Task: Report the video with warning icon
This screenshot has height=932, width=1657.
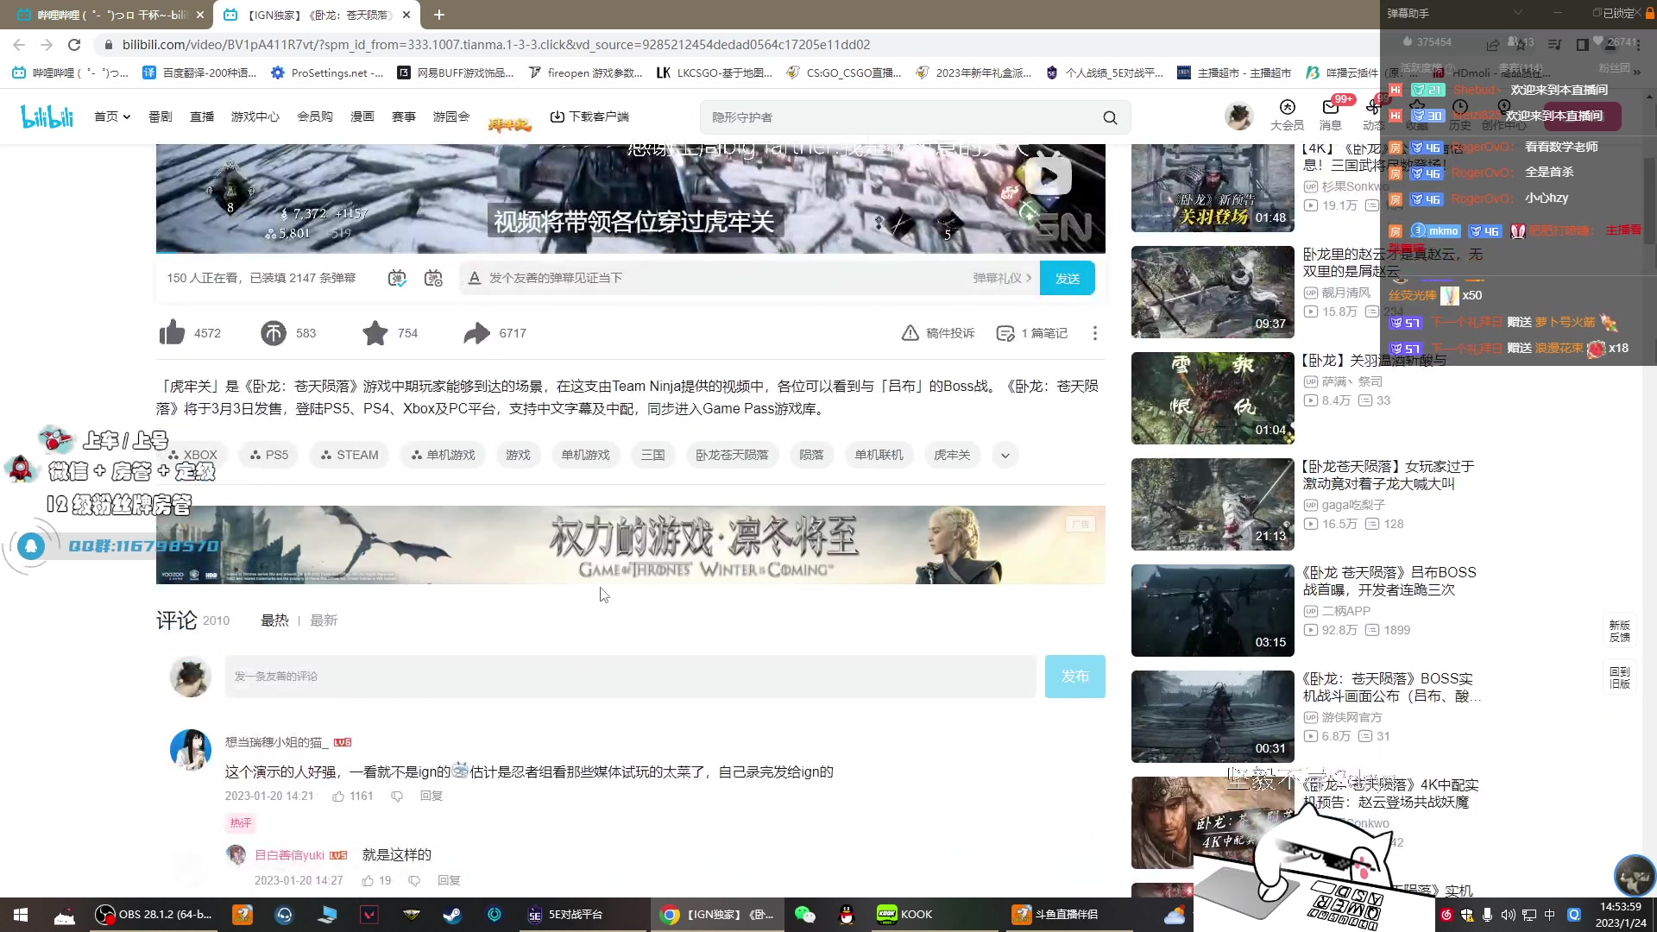Action: point(938,333)
